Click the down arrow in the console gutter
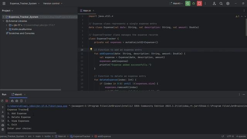Screen dimensions: 247x139 (3, 112)
